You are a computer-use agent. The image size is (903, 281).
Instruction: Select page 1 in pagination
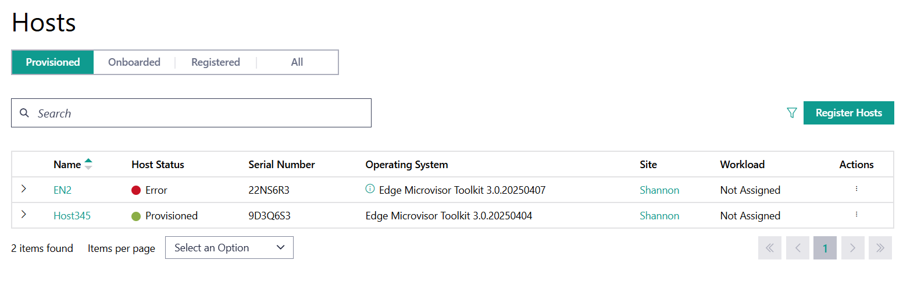[825, 248]
